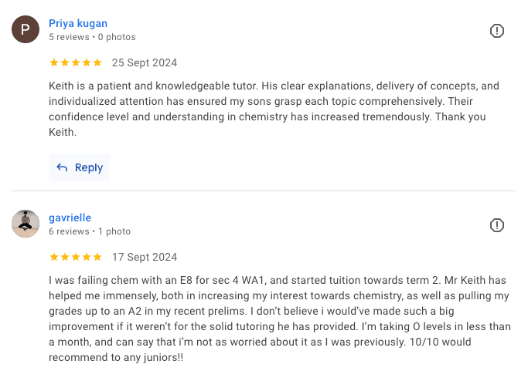Flag gavrielle's review using the report icon

[497, 225]
